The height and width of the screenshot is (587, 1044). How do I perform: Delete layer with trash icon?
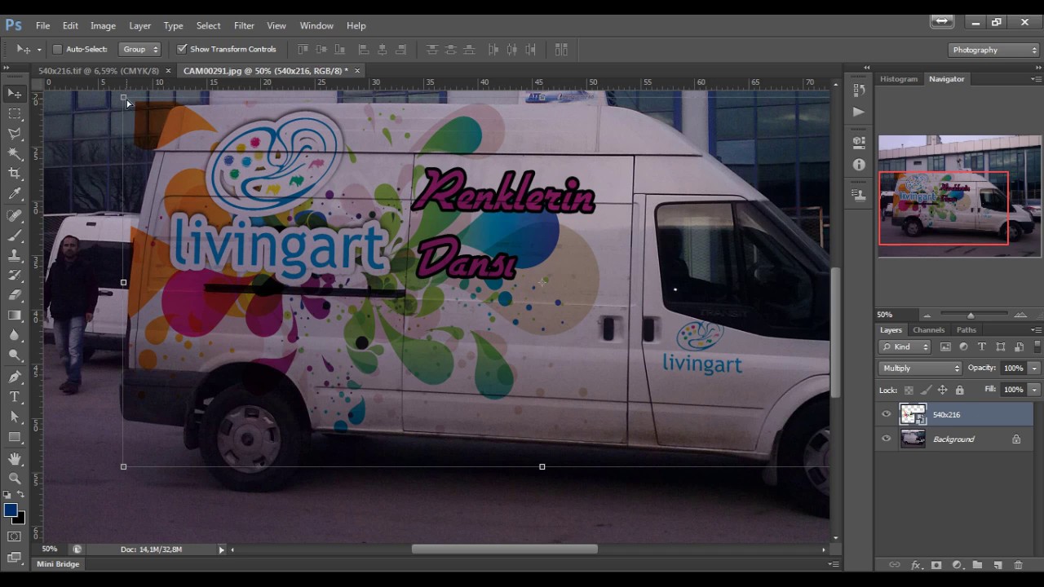click(x=1018, y=565)
